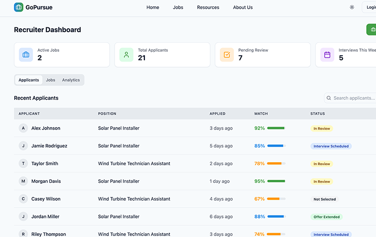Click Jamie Rodriguez's Interview Scheduled badge
Viewport: 376px width, 237px height.
[331, 146]
